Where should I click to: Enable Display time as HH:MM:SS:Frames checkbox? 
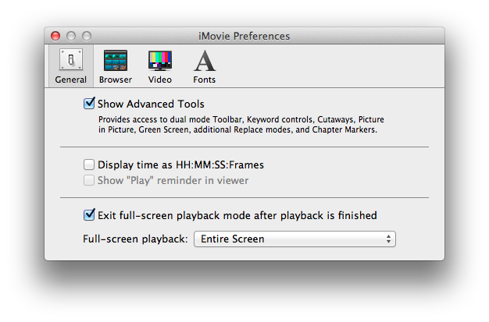pyautogui.click(x=89, y=165)
